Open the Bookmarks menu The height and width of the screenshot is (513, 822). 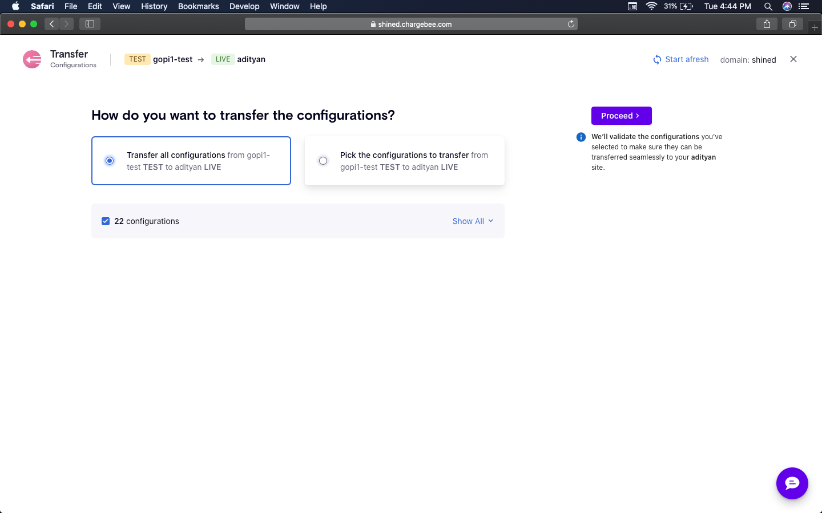tap(198, 6)
